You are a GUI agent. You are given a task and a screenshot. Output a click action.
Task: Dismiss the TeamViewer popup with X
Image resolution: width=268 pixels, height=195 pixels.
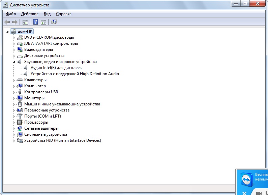(x=244, y=193)
